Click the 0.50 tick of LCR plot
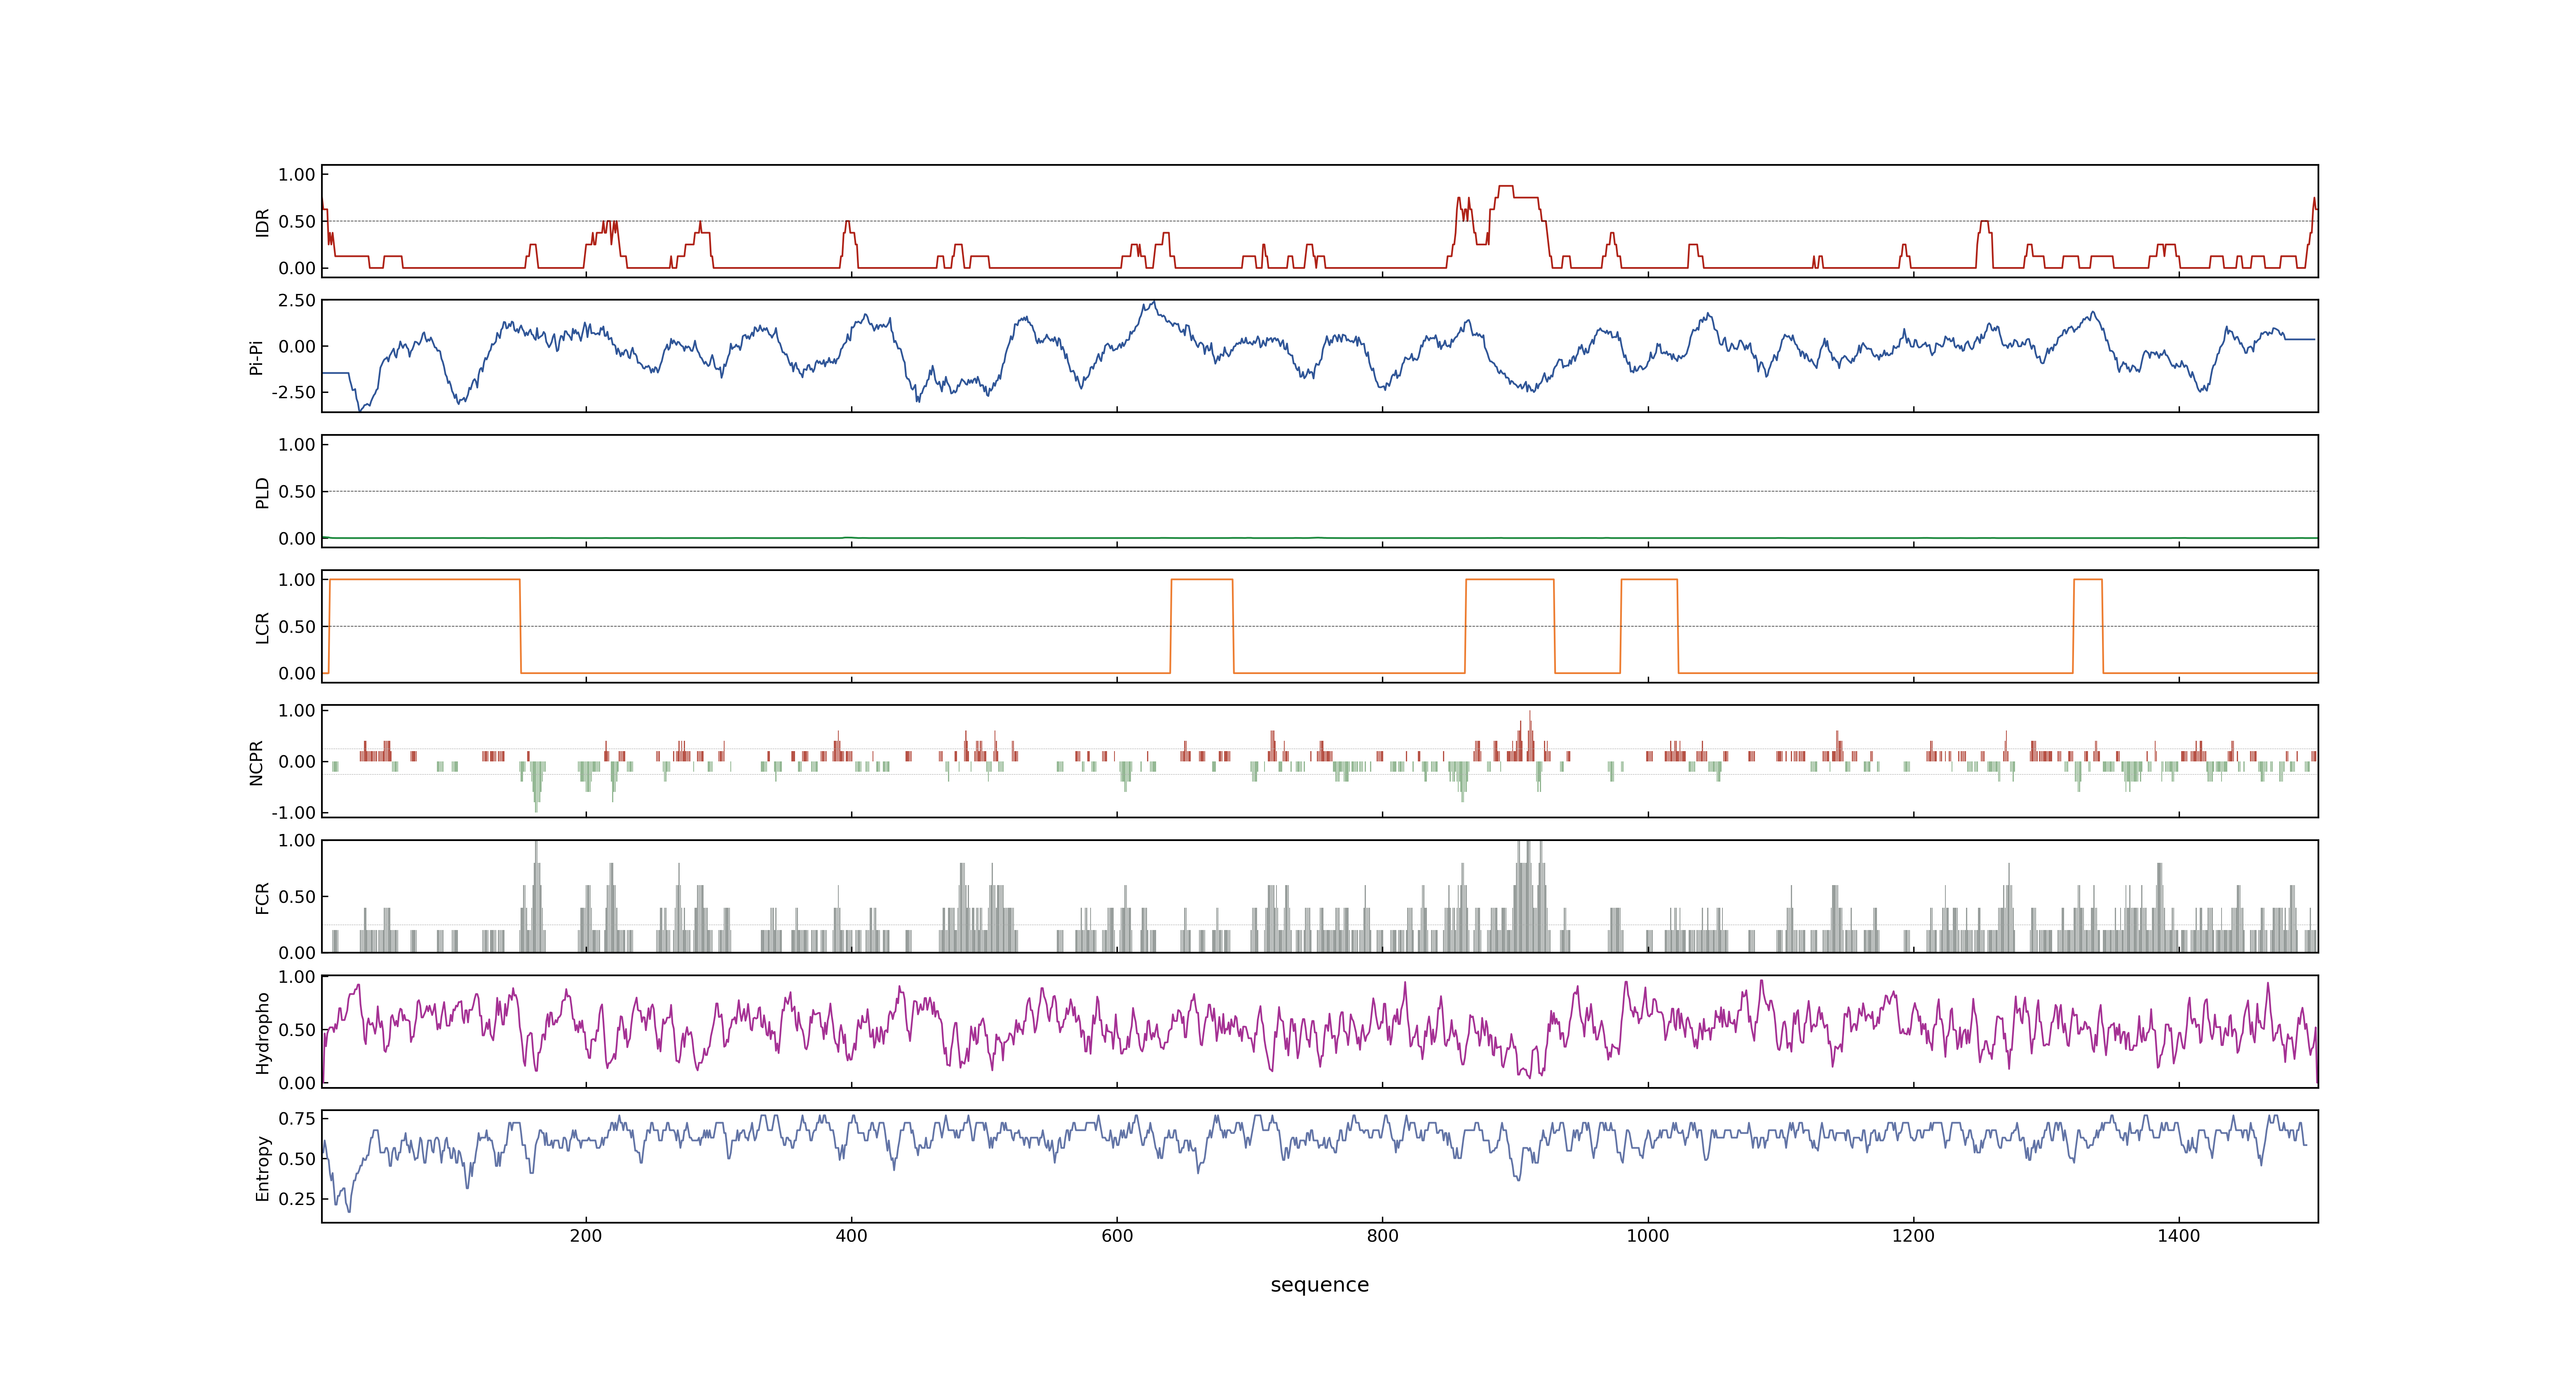The height and width of the screenshot is (1374, 2576). point(297,627)
